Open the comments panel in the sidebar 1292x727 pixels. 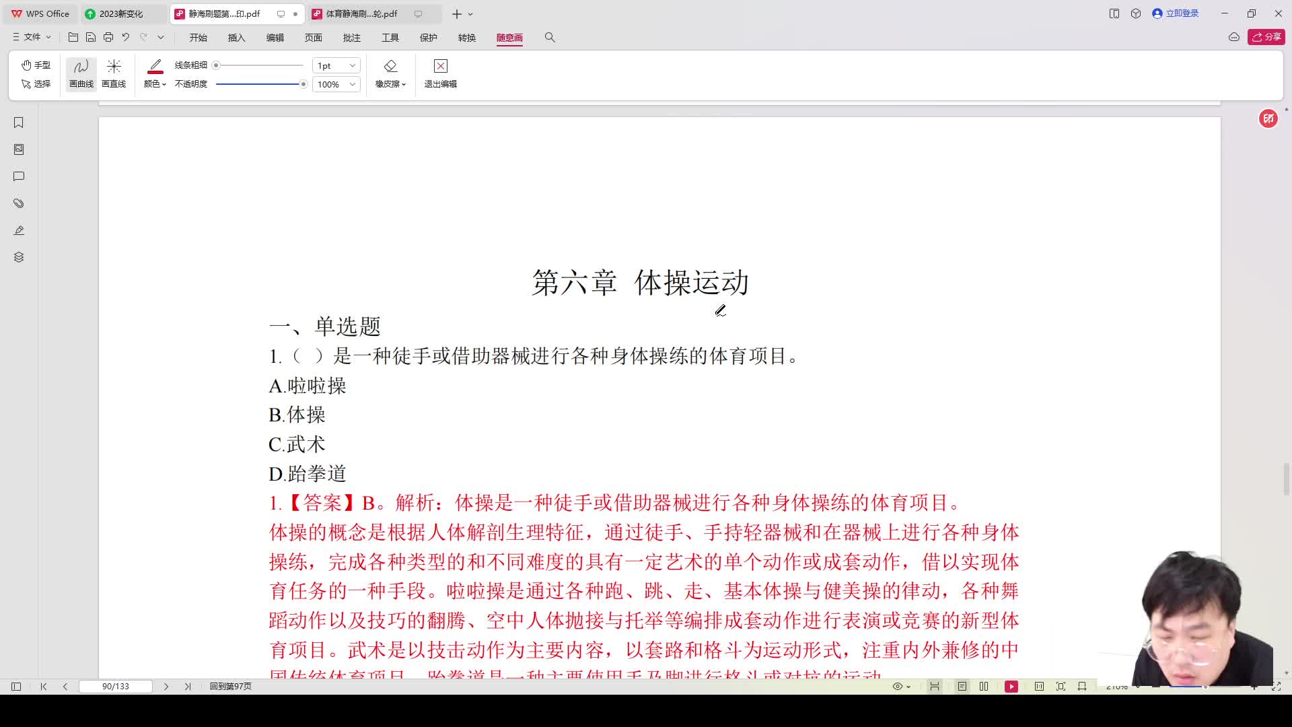pyautogui.click(x=18, y=176)
